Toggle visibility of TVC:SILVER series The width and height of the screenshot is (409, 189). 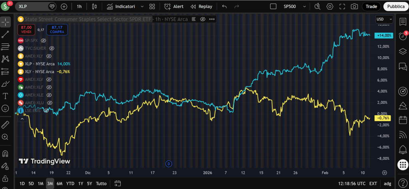pos(52,48)
